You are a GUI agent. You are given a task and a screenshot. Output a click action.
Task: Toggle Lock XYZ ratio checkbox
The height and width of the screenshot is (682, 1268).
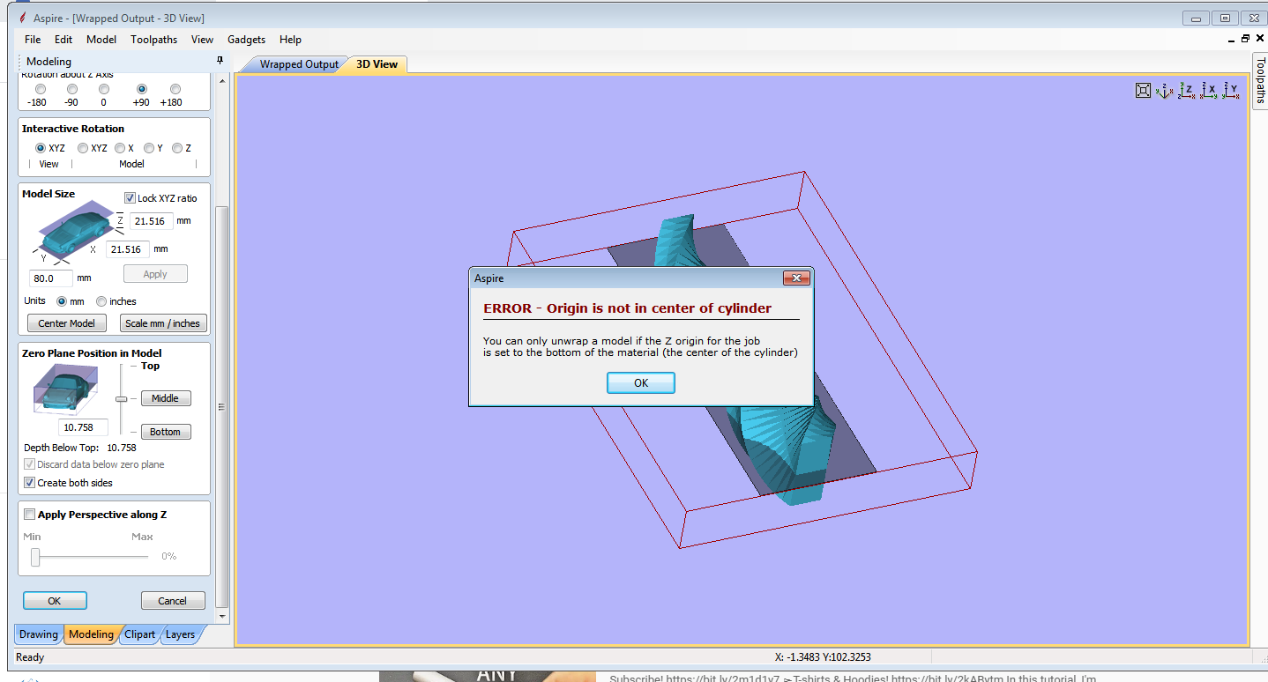coord(130,198)
